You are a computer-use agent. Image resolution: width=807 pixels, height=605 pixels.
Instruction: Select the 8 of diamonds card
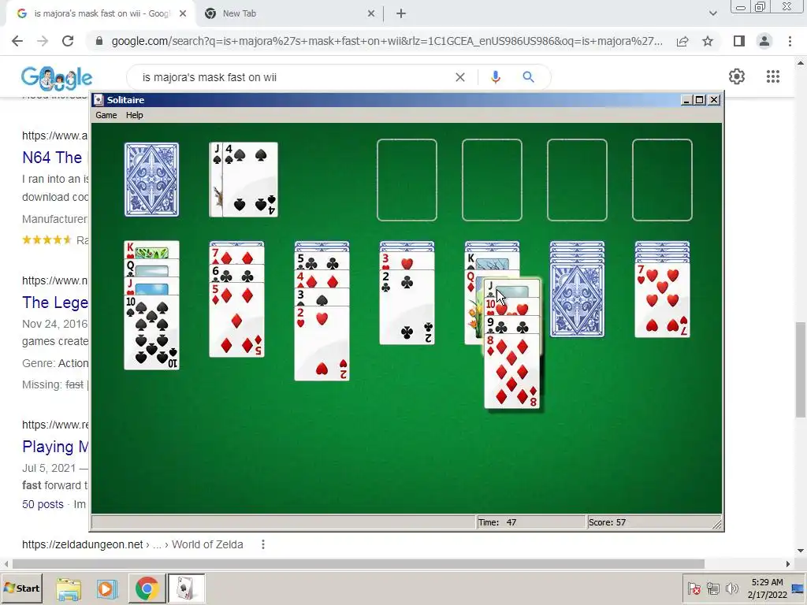pyautogui.click(x=512, y=372)
